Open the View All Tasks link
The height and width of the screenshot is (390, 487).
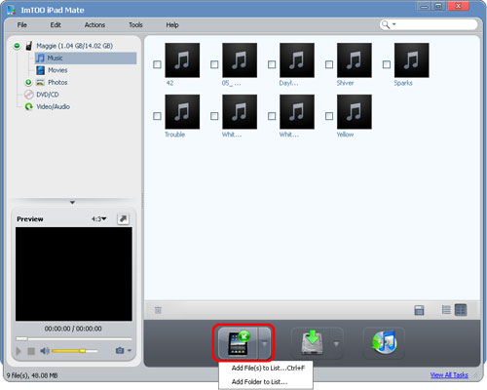(449, 375)
